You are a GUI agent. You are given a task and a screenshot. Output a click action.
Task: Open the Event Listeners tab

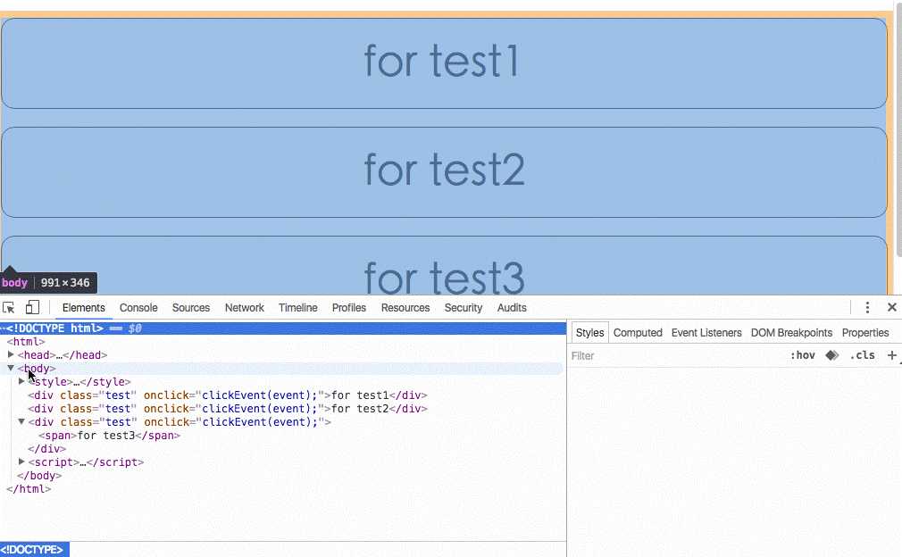[706, 332]
